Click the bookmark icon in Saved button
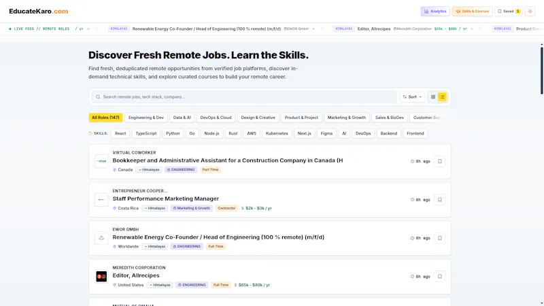Screen dimensions: 544x306 pyautogui.click(x=500, y=12)
